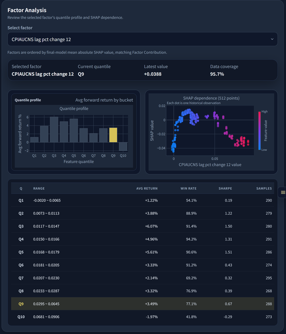Sort by the SHARPE column header
This screenshot has width=286, height=334.
tap(225, 189)
